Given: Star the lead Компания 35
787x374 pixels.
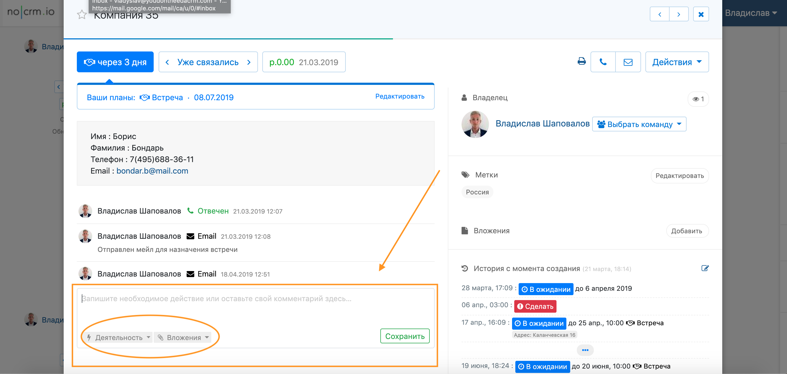Looking at the screenshot, I should pyautogui.click(x=81, y=14).
